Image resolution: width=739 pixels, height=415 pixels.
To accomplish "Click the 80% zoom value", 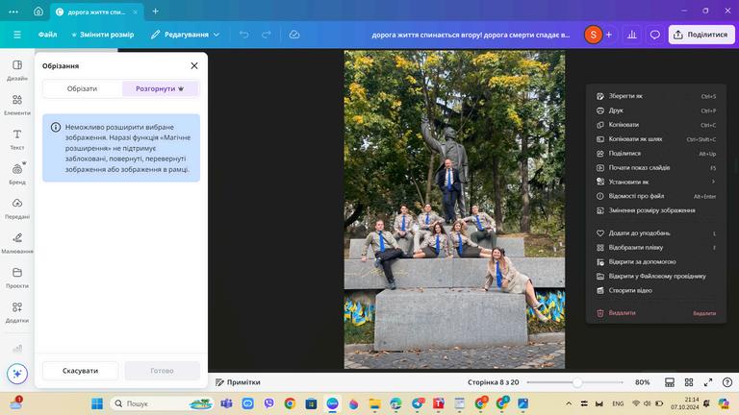I will pyautogui.click(x=643, y=382).
